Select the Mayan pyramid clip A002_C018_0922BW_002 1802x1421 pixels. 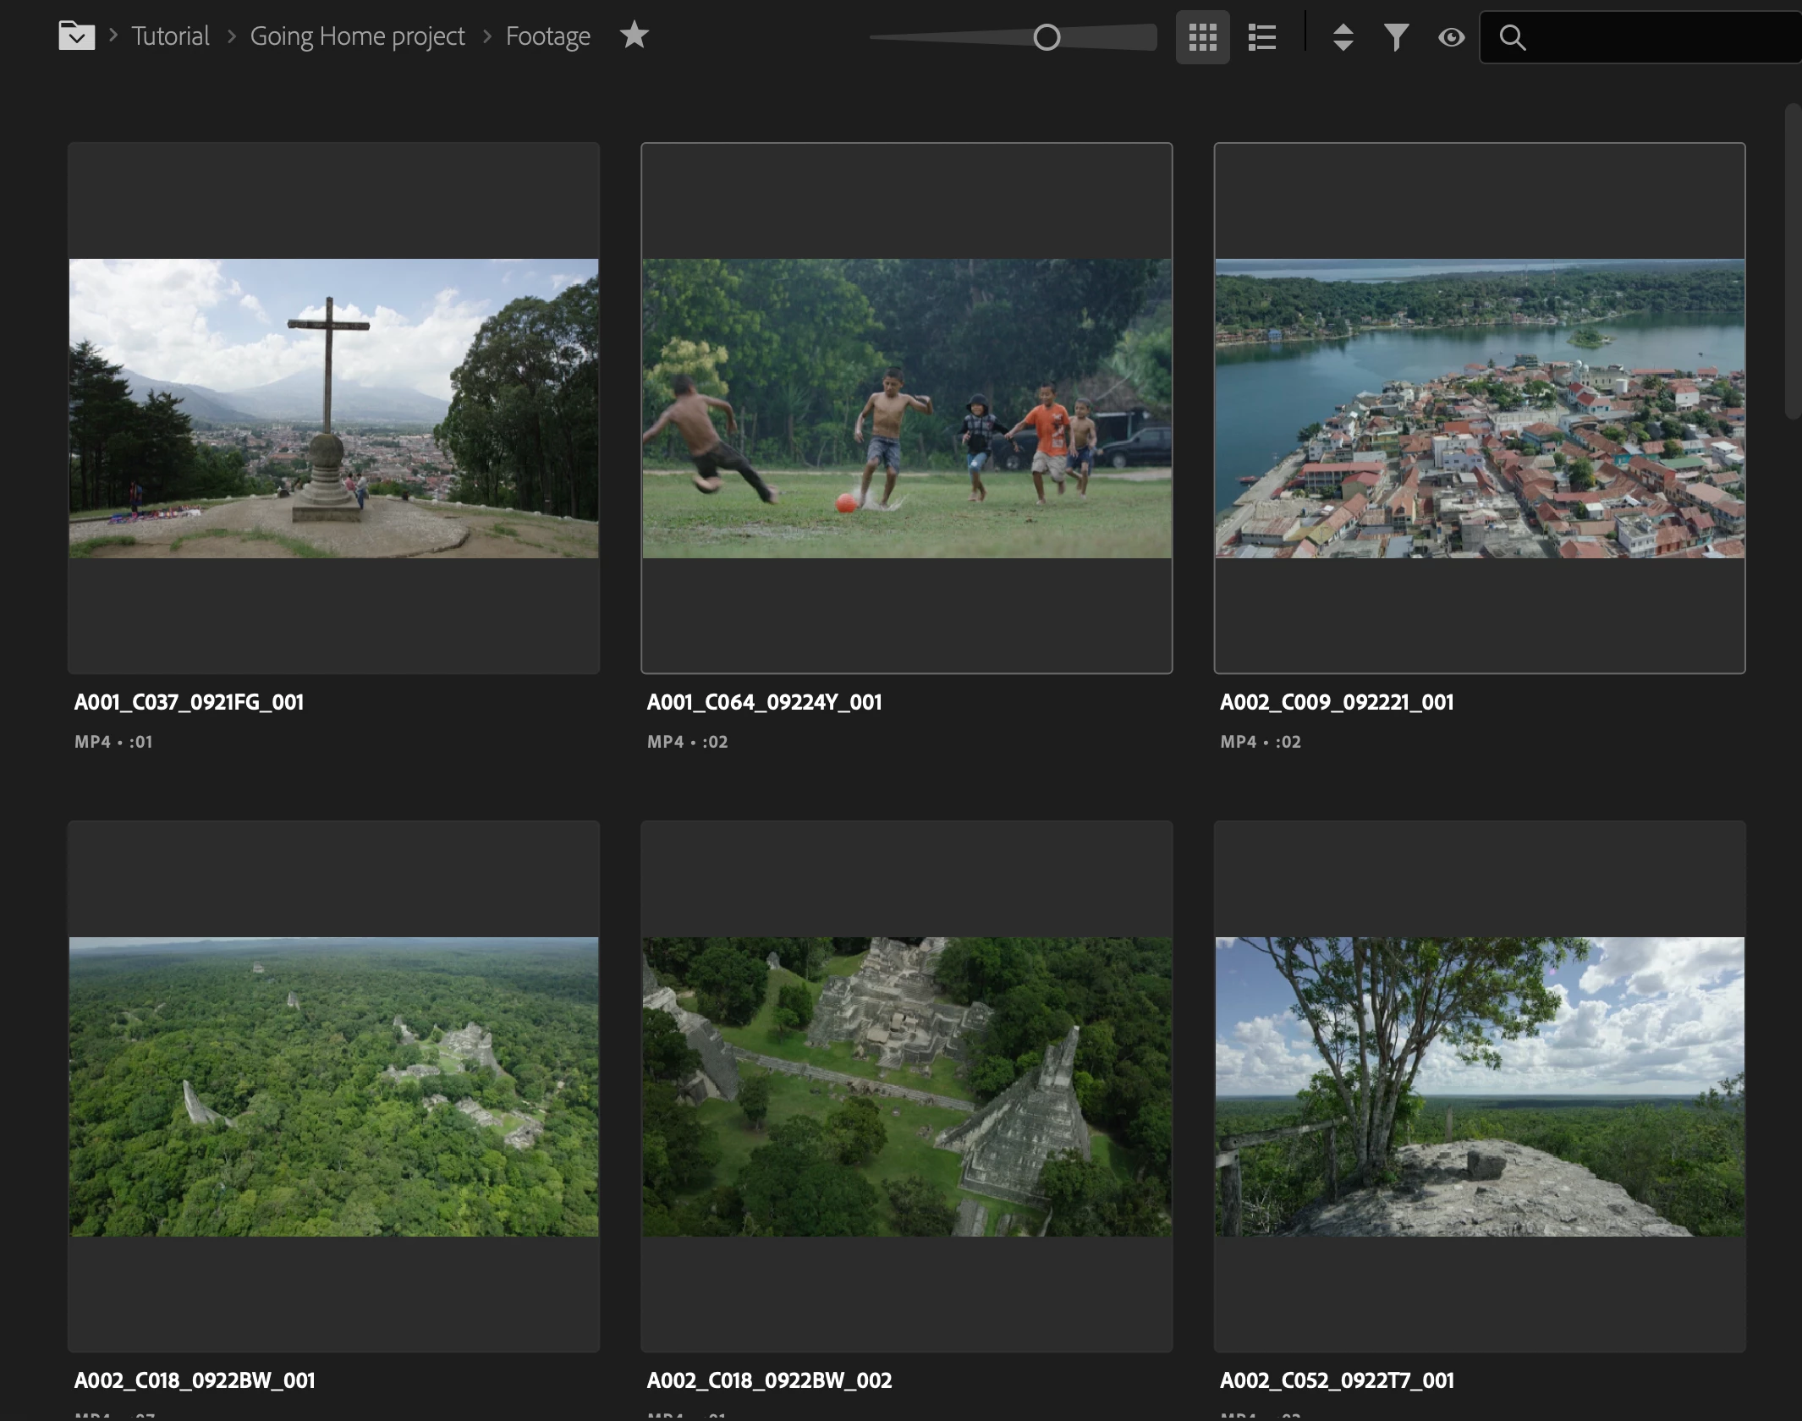click(x=906, y=1086)
